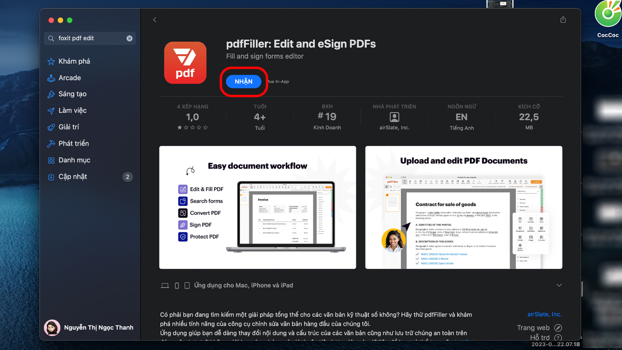Click the iPhone device icon
This screenshot has width=622, height=350.
177,286
